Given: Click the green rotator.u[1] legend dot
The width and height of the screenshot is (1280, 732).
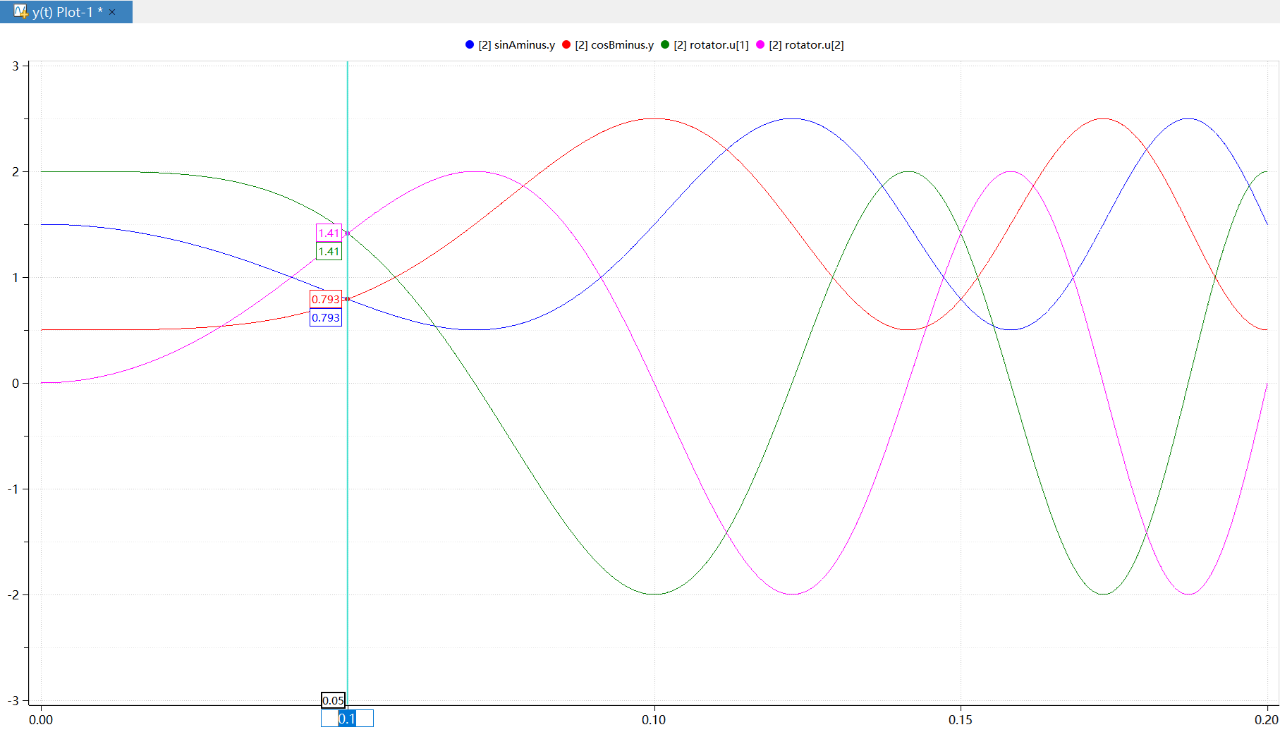Looking at the screenshot, I should tap(665, 44).
